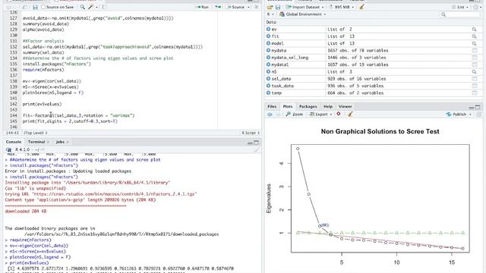Open Import Dataset dropdown
Viewport: 486px width, 273px height.
tap(305, 7)
